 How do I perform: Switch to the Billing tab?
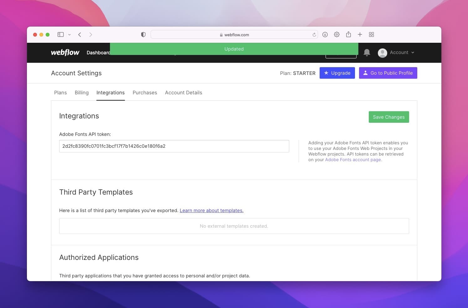tap(82, 93)
